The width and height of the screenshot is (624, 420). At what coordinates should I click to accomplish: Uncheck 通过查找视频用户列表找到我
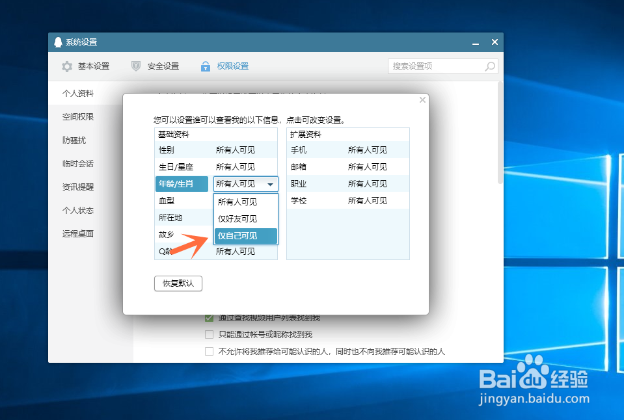(x=209, y=318)
